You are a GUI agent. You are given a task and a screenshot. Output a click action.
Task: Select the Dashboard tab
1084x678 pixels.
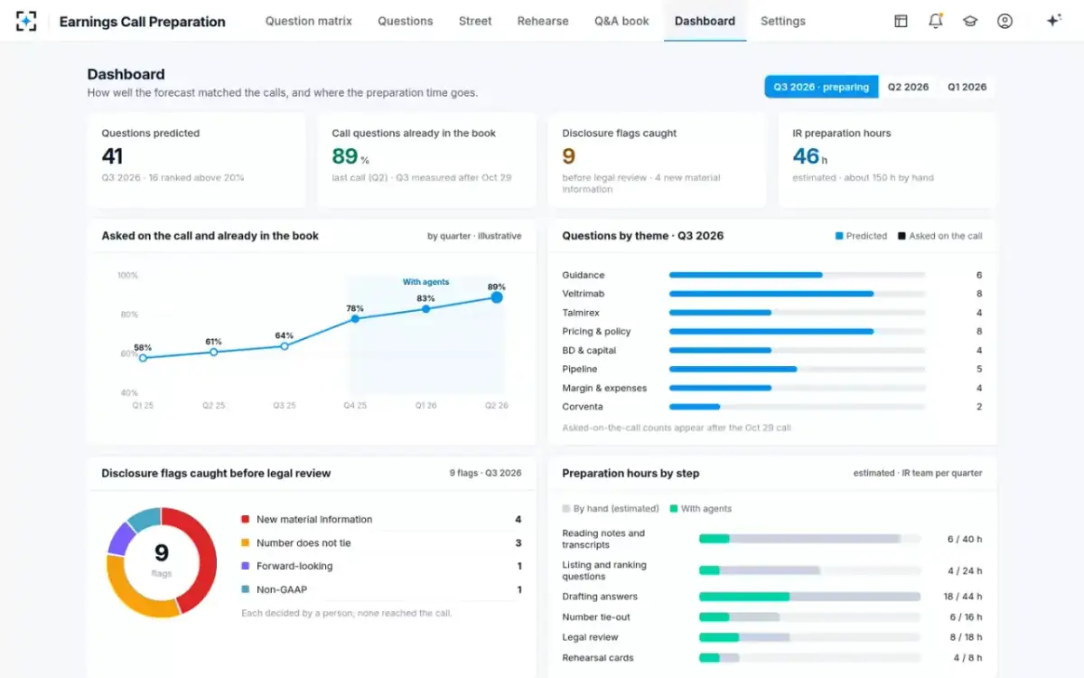pos(705,21)
